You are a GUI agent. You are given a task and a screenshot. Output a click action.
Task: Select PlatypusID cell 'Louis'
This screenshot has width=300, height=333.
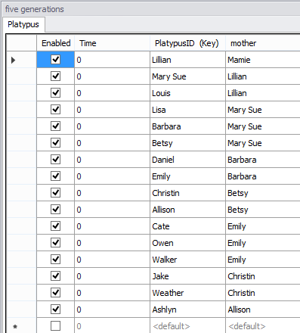pos(187,93)
